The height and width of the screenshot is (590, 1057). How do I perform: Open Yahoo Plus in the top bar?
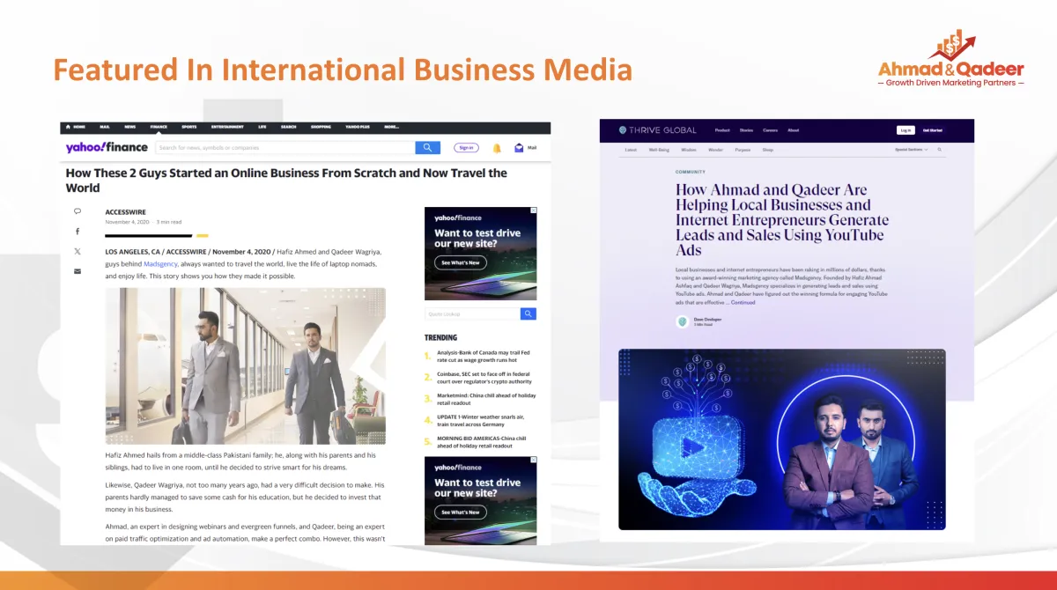(358, 127)
